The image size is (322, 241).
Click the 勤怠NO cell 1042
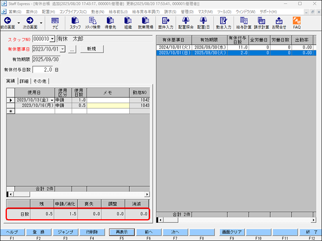(140, 100)
